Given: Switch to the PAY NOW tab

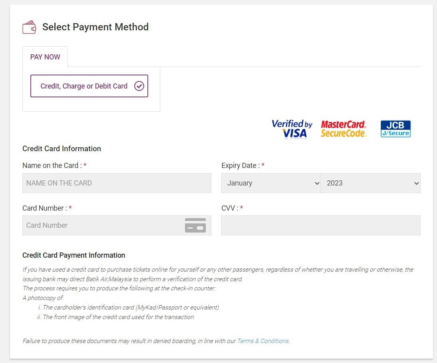Looking at the screenshot, I should click(x=45, y=57).
